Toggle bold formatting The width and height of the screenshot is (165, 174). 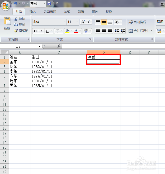pyautogui.click(x=35, y=31)
